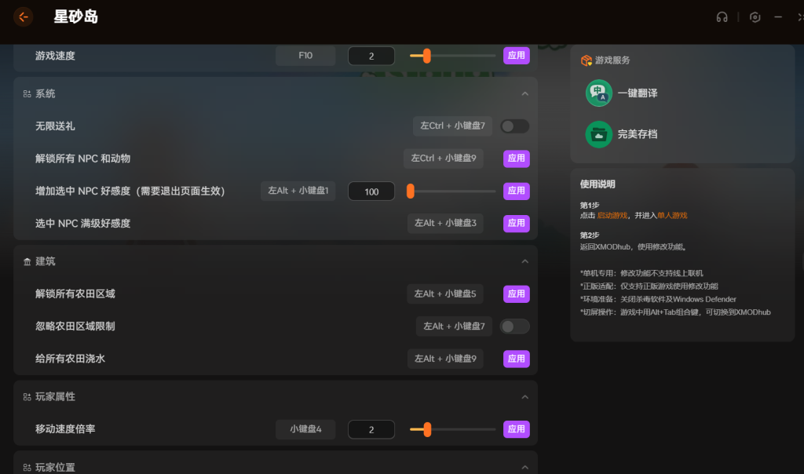Click the NPC 好感度 value field 100
This screenshot has height=474, width=804.
[x=371, y=191]
